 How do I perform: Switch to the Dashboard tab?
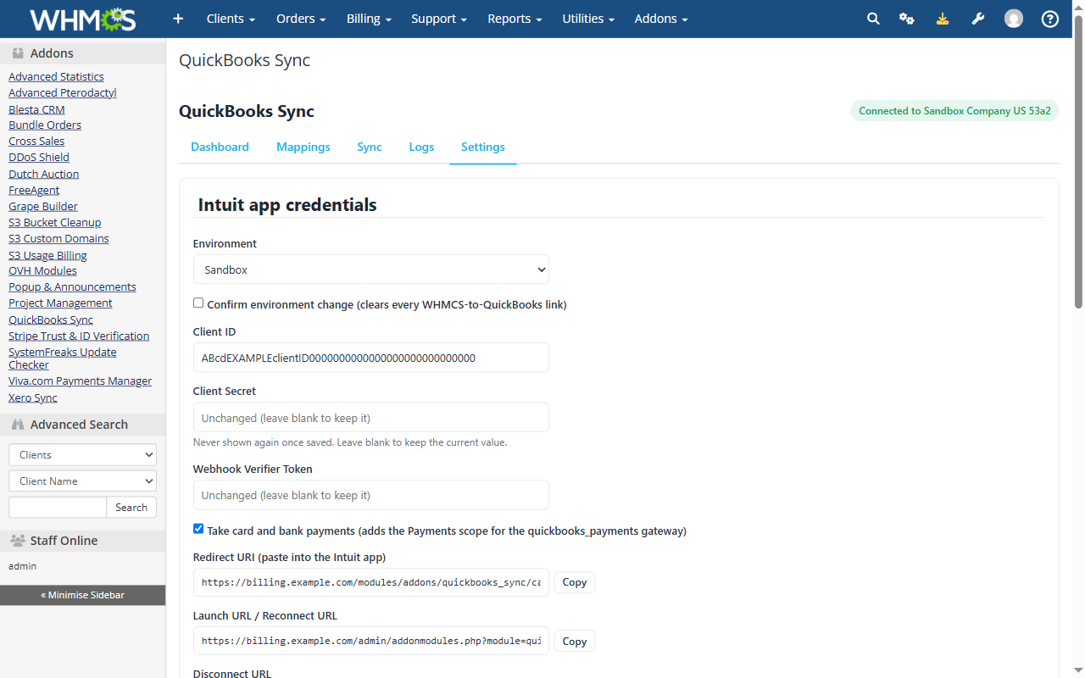click(220, 147)
